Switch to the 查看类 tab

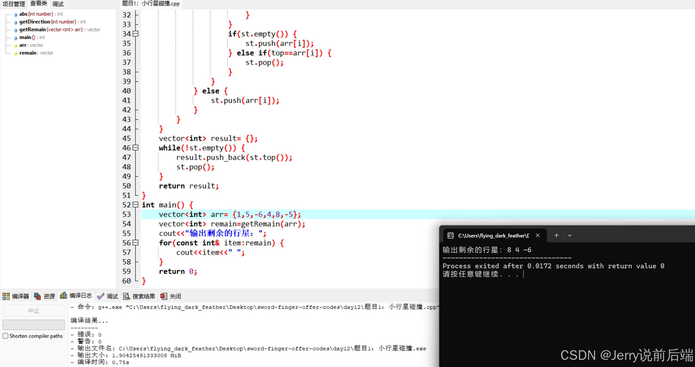coord(38,4)
